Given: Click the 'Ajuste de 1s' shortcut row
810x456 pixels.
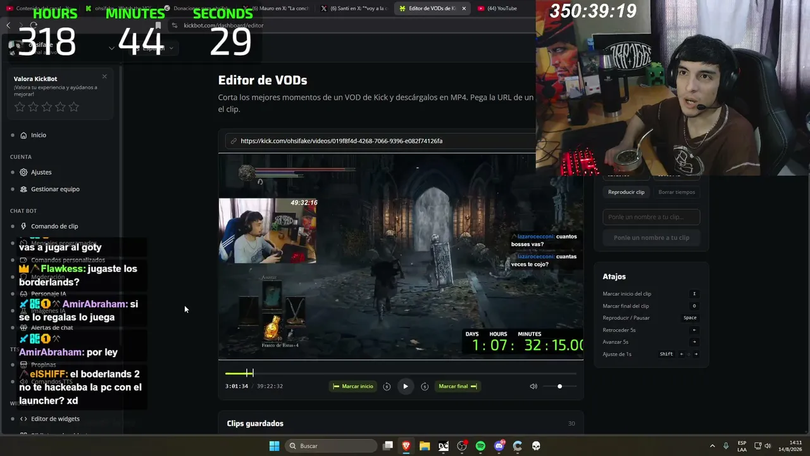Looking at the screenshot, I should (651, 354).
